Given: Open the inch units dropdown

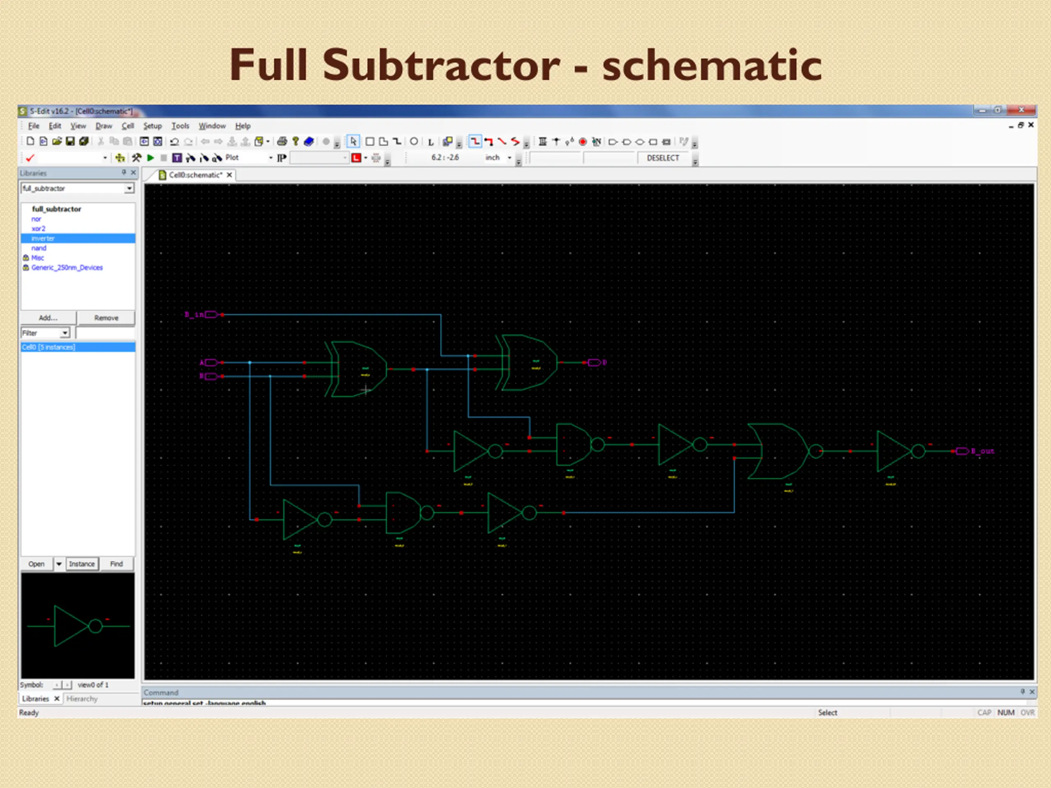Looking at the screenshot, I should coord(509,158).
